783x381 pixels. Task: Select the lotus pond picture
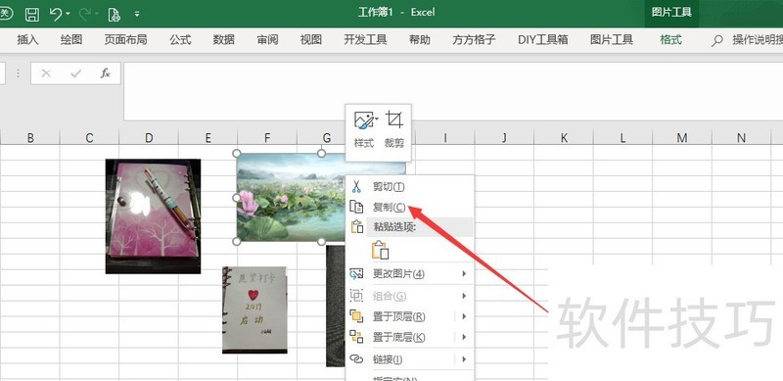point(291,198)
